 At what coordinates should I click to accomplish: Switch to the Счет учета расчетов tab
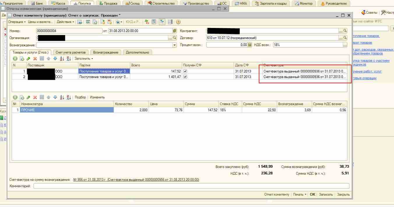(71, 52)
